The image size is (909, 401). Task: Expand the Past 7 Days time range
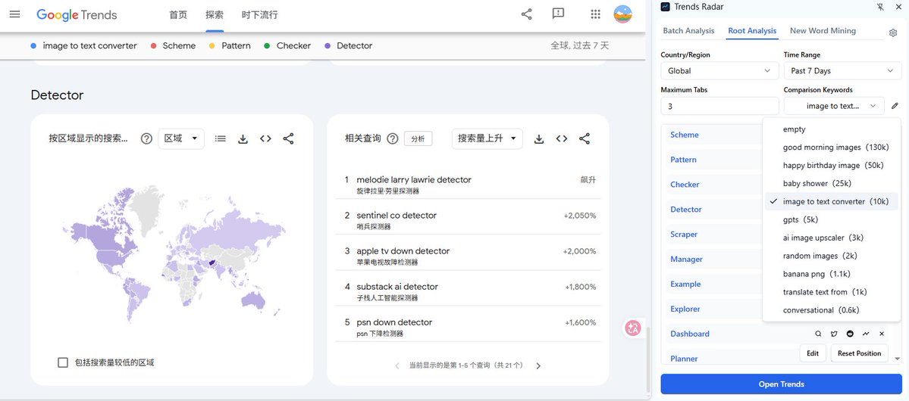[x=842, y=70]
